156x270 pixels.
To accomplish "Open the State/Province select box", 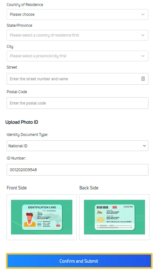I will [77, 35].
